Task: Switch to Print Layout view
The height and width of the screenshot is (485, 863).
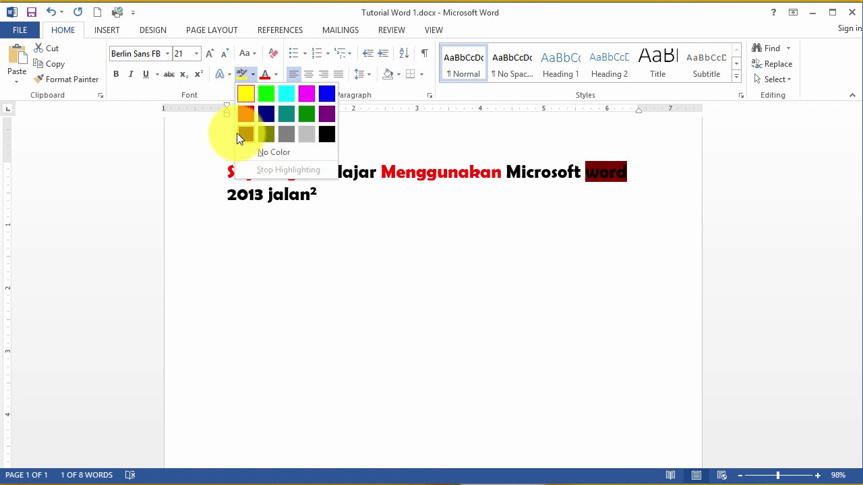Action: (x=696, y=475)
